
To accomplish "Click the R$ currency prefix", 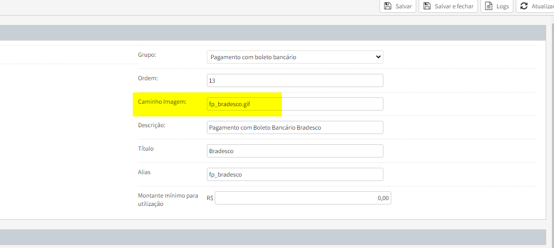I will (x=210, y=198).
